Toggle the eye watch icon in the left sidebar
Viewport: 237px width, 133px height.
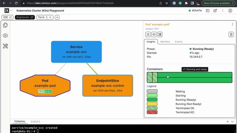[5, 35]
